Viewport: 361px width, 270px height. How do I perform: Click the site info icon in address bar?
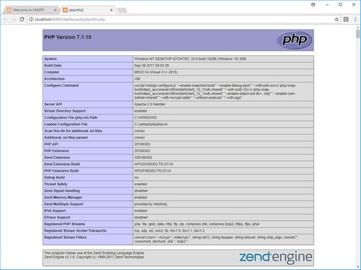(x=31, y=20)
